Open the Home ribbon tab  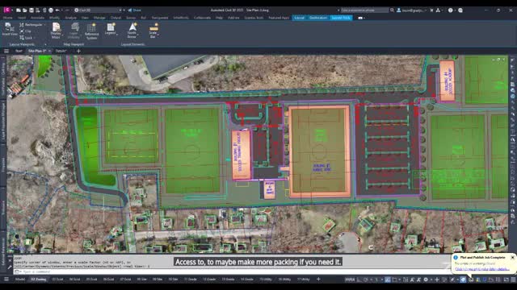coord(7,18)
